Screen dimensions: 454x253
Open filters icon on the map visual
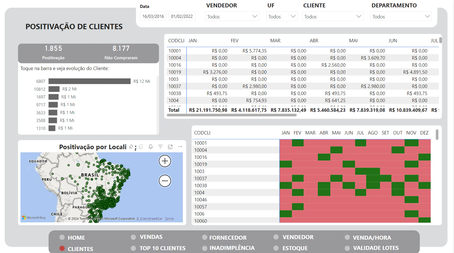click(160, 147)
